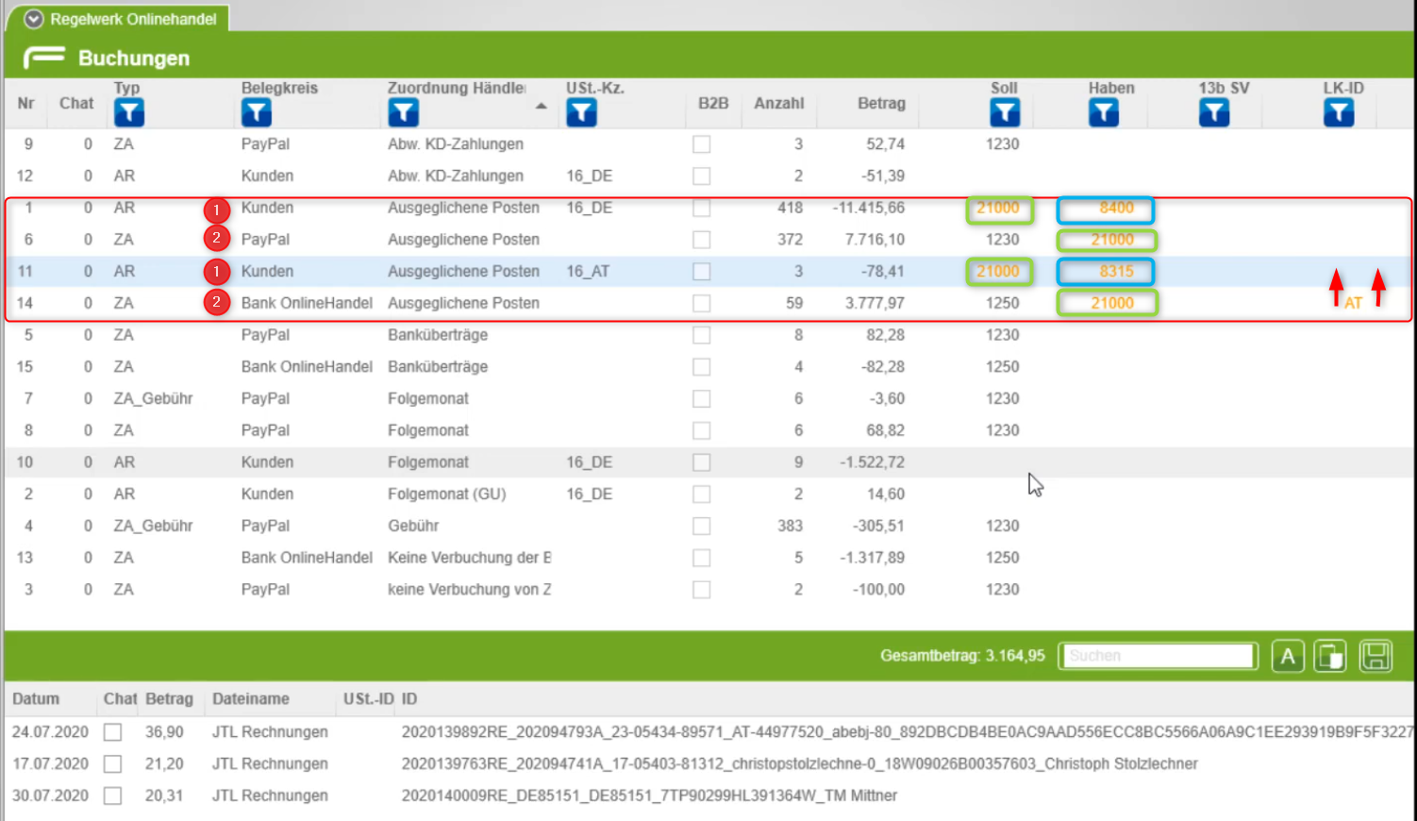
Task: Open the USt.-Kz. column filter
Action: click(x=581, y=113)
